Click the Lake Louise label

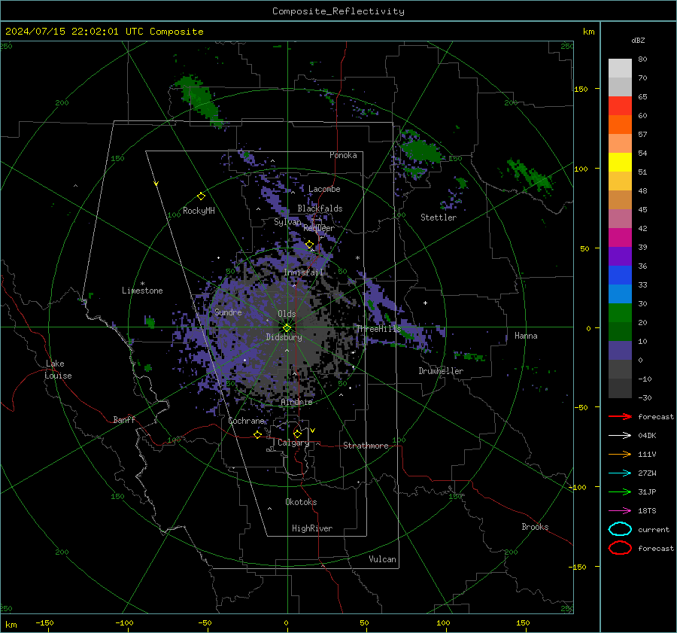click(58, 370)
